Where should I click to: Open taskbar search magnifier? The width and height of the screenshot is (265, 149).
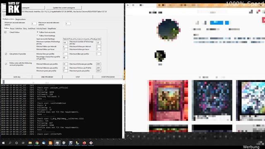[x=10, y=143]
